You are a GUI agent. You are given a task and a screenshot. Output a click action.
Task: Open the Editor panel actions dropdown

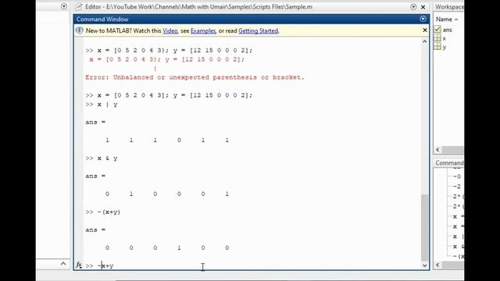coord(413,7)
